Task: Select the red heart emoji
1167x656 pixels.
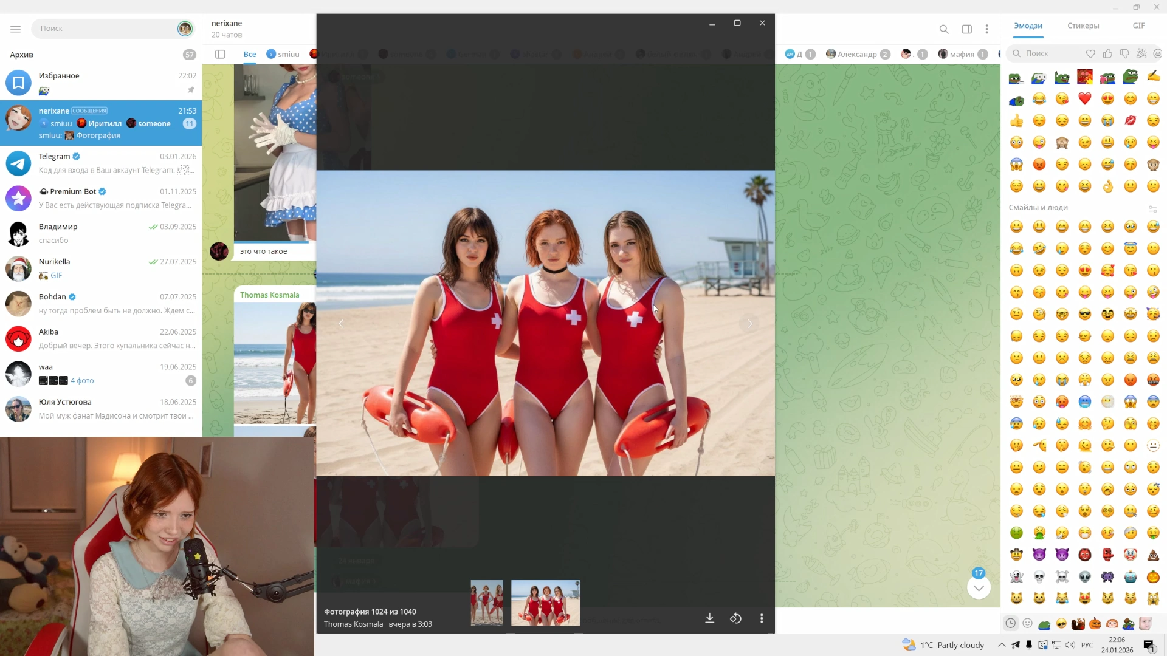Action: click(x=1084, y=98)
